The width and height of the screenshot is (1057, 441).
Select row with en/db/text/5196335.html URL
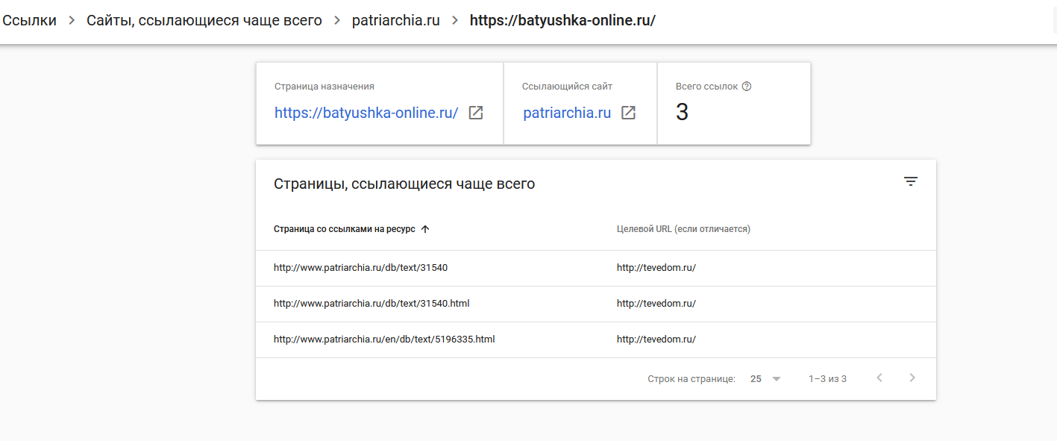595,340
